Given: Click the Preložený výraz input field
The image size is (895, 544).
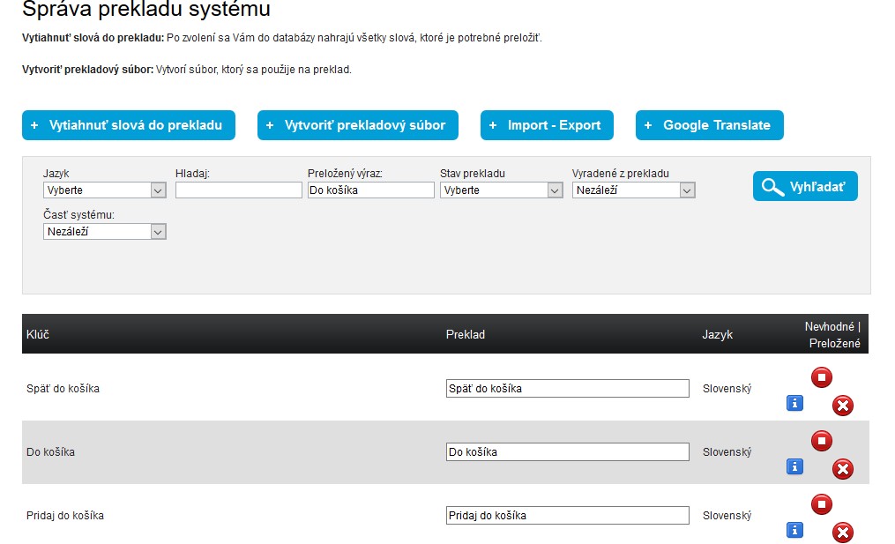Looking at the screenshot, I should coord(370,190).
